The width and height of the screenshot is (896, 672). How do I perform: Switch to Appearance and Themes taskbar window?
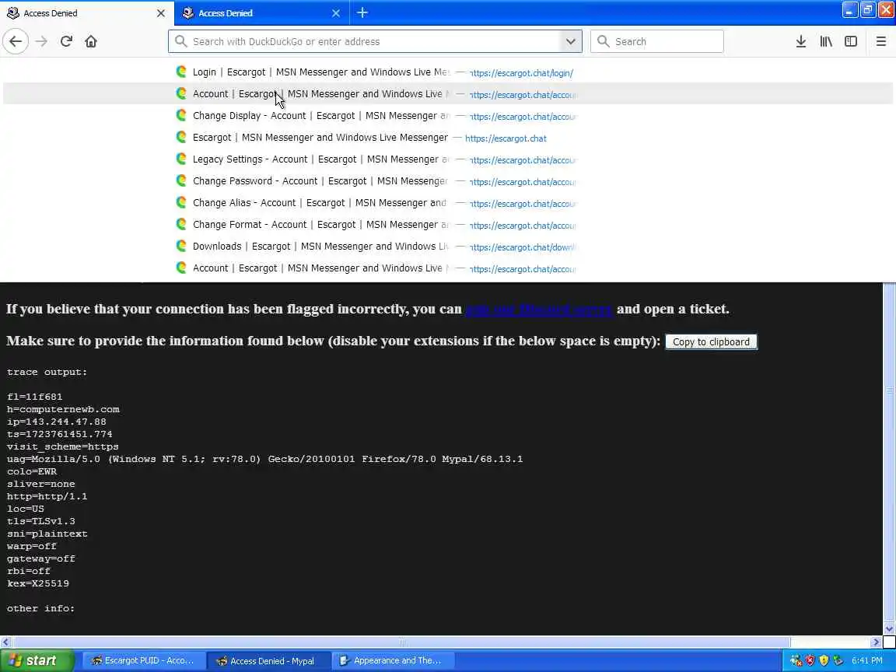coord(392,660)
